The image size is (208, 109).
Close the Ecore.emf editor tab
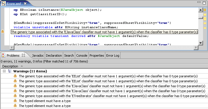pyautogui.click(x=25, y=4)
